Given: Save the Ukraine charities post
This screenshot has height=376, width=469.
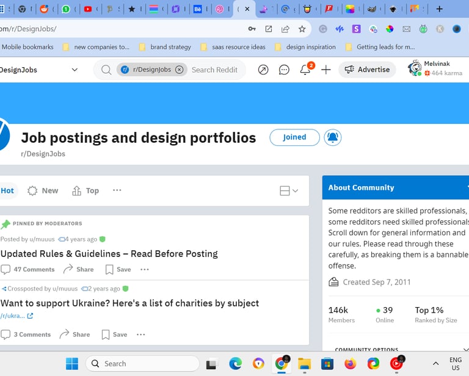Looking at the screenshot, I should 114,334.
